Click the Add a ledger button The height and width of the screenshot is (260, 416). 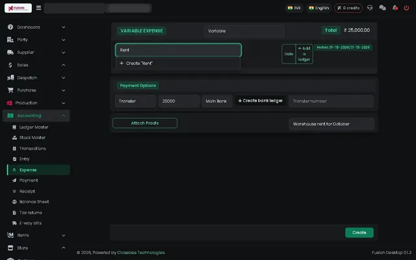(x=304, y=54)
